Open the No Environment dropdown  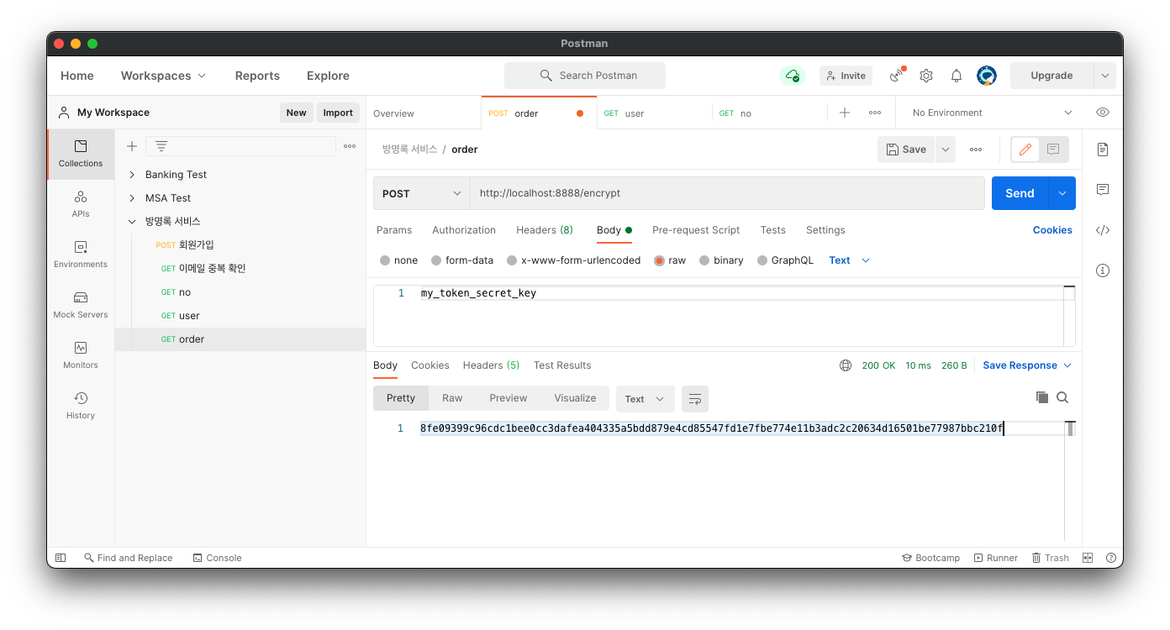992,113
